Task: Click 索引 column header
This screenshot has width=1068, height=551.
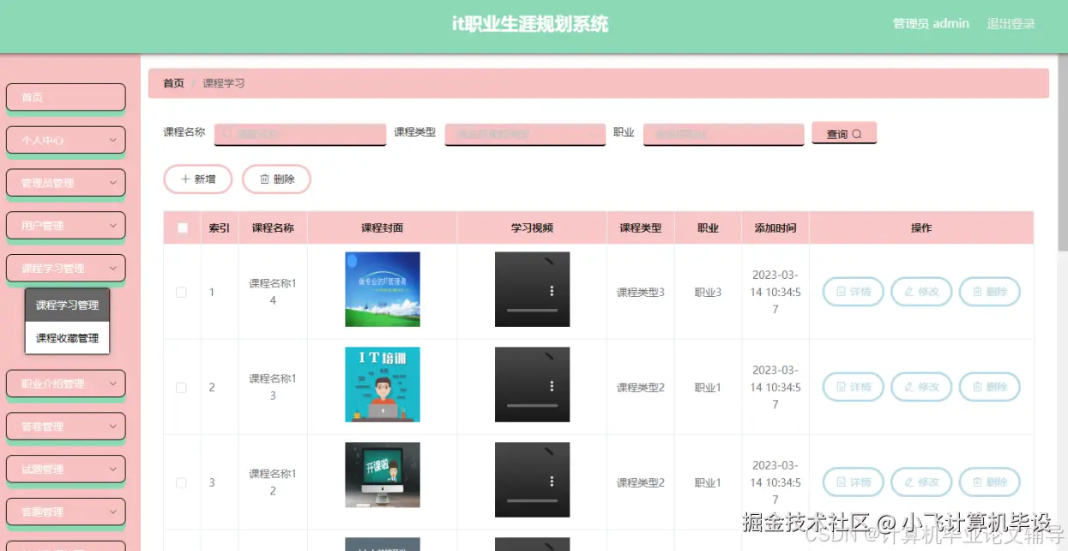Action: [x=220, y=228]
